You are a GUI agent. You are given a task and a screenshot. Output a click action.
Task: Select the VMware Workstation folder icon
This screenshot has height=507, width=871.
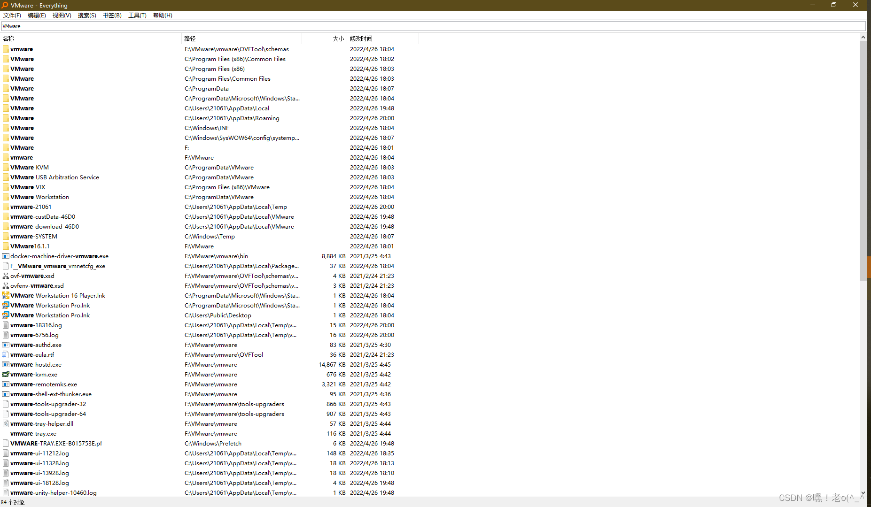(x=6, y=197)
